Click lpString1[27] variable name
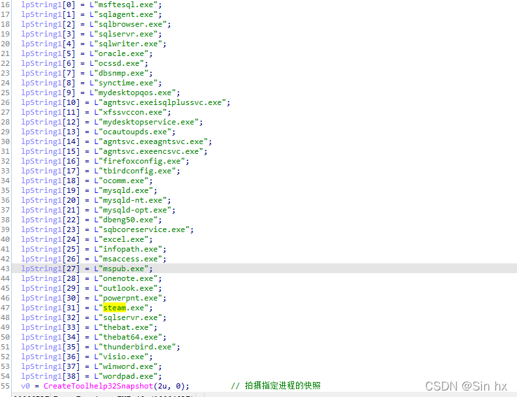Viewport: 517px width, 397px height. coord(50,269)
